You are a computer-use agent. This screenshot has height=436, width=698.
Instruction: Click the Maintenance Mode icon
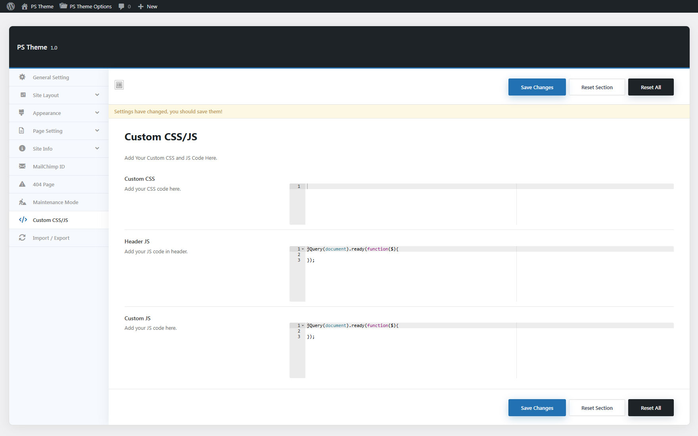(22, 202)
